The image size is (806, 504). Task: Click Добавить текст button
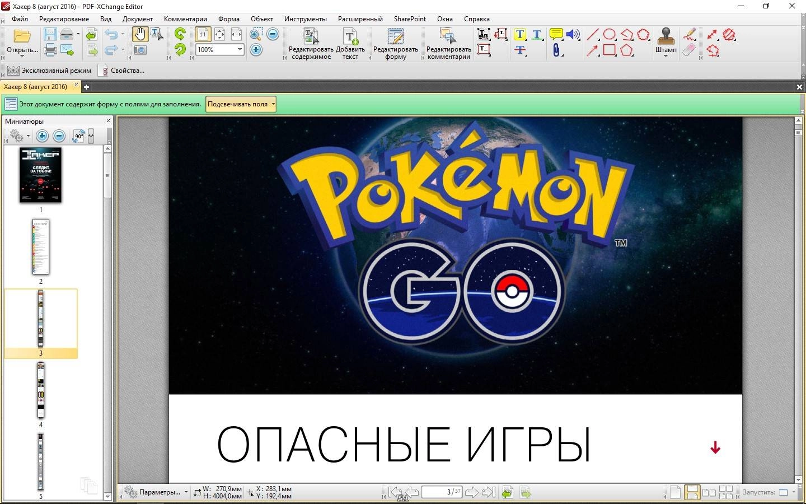click(350, 44)
